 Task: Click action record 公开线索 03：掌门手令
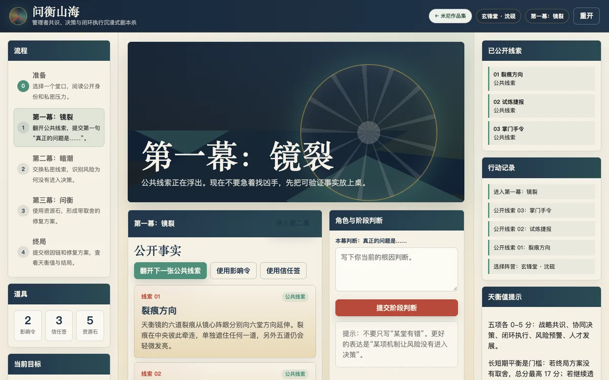tap(541, 210)
